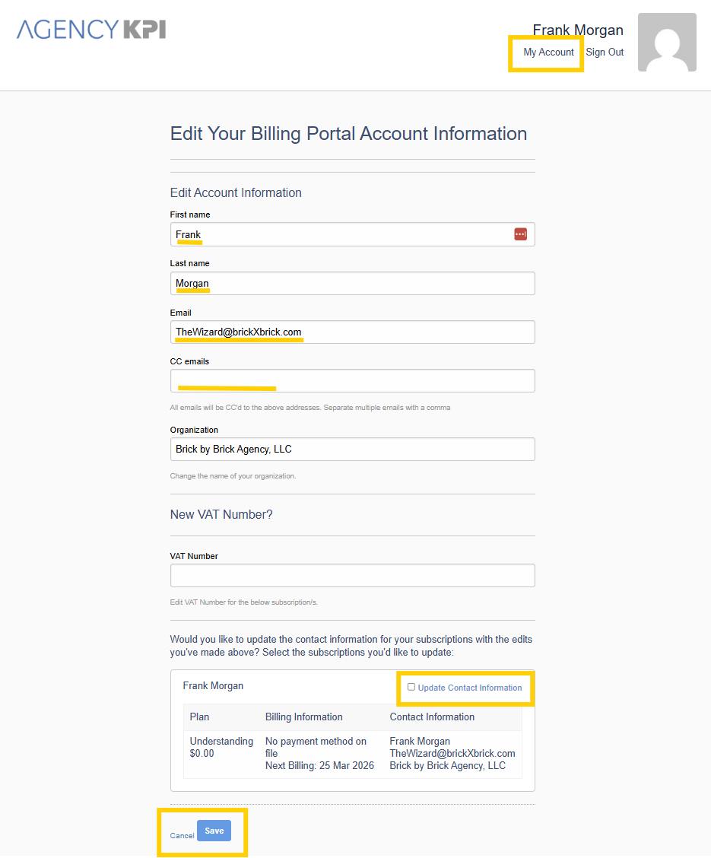Viewport: 711px width, 858px height.
Task: Click the Billing Information column header
Action: [303, 717]
